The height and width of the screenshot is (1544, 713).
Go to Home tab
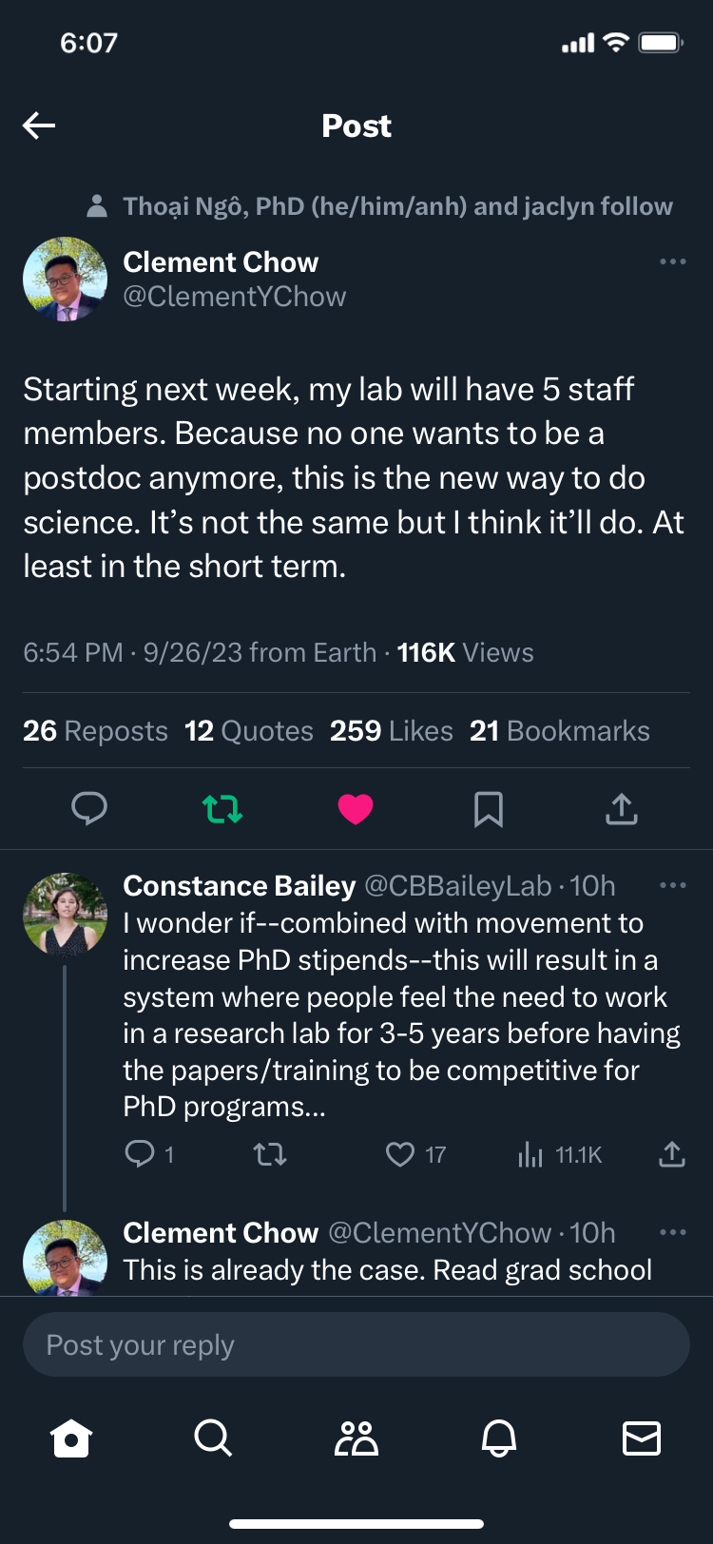[x=71, y=1438]
